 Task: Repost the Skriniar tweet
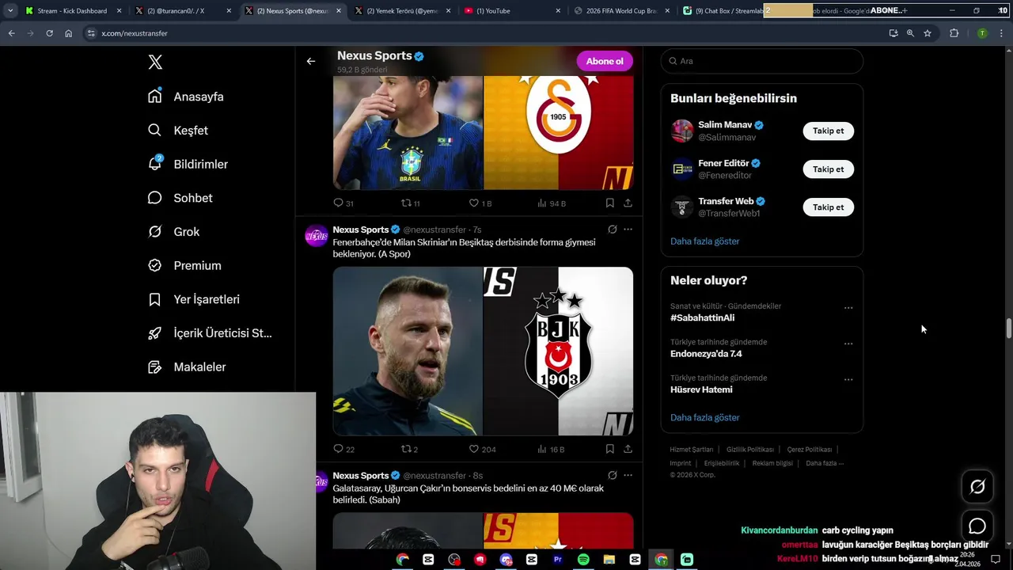click(x=409, y=449)
